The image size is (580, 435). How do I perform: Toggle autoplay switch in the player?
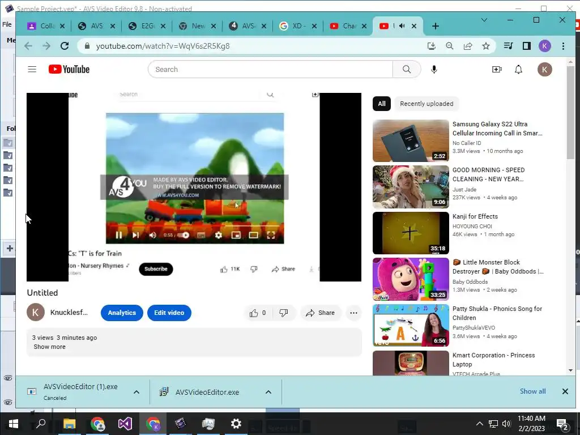tap(183, 235)
